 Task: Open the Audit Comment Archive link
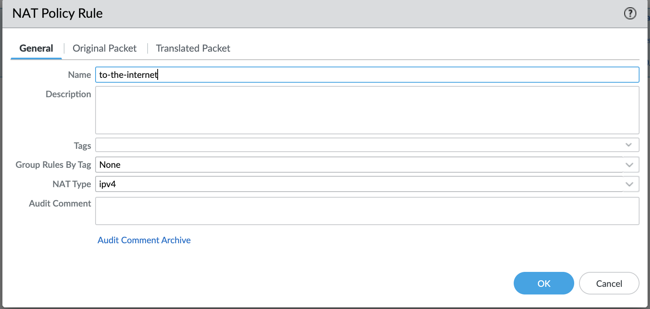click(144, 240)
